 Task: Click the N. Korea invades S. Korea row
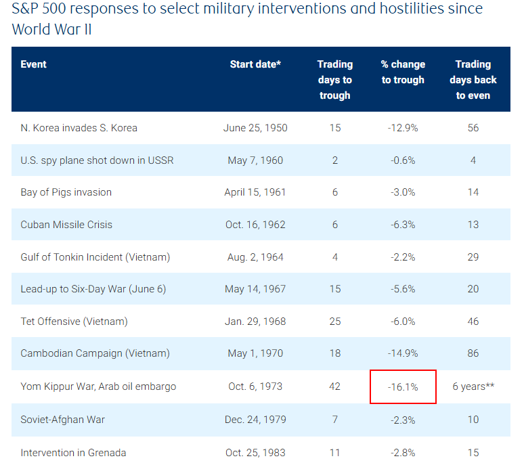[x=79, y=128]
